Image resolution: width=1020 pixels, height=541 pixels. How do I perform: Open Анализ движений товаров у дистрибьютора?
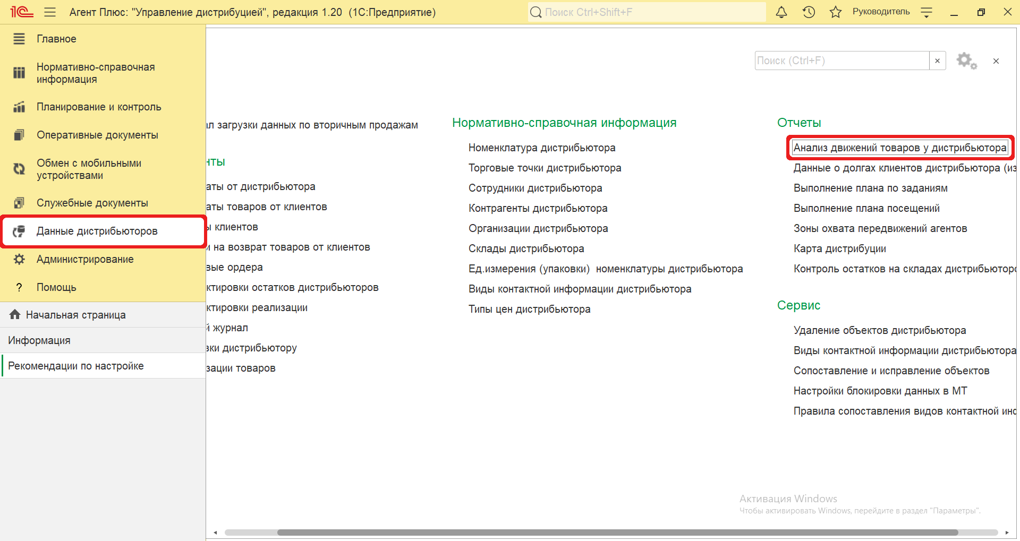[x=900, y=148]
